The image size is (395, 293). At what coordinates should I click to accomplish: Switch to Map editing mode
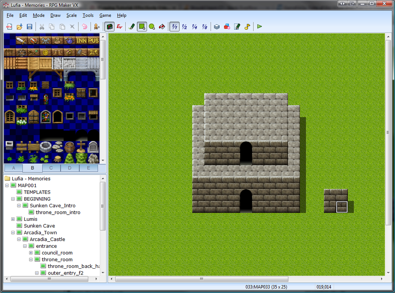pos(110,27)
